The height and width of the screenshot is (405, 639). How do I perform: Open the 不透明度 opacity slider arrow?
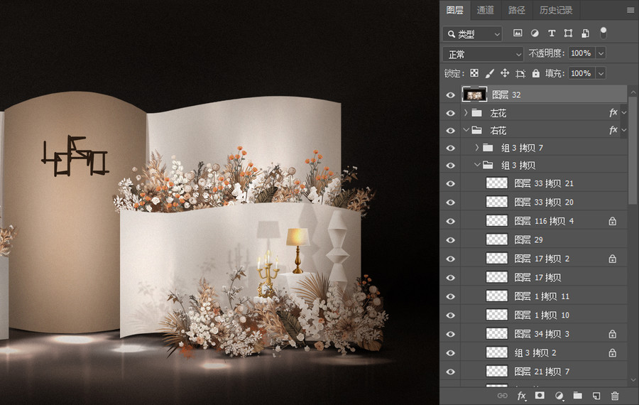click(601, 53)
